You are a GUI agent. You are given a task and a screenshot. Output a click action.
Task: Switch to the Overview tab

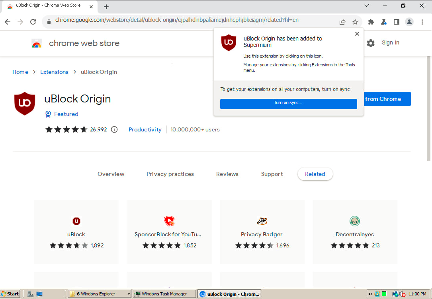tap(111, 174)
